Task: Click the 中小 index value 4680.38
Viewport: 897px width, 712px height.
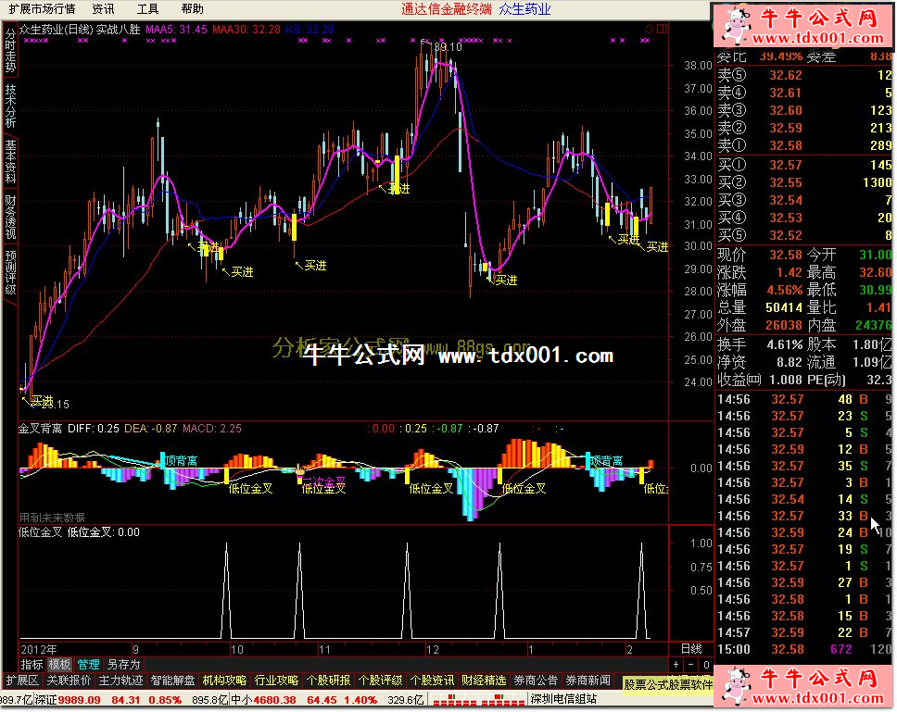Action: tap(274, 700)
